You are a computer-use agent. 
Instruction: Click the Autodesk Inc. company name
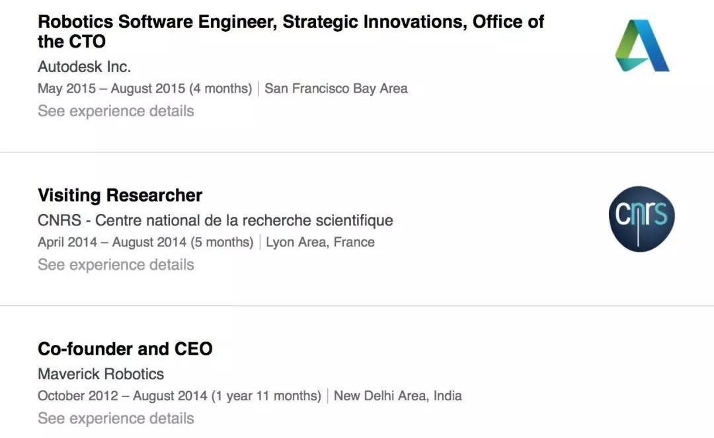84,67
